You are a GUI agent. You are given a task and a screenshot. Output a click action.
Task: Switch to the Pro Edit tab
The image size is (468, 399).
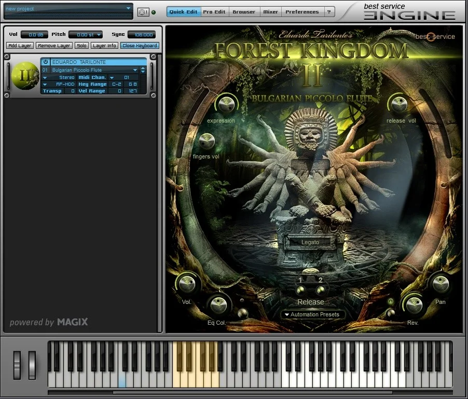click(214, 12)
